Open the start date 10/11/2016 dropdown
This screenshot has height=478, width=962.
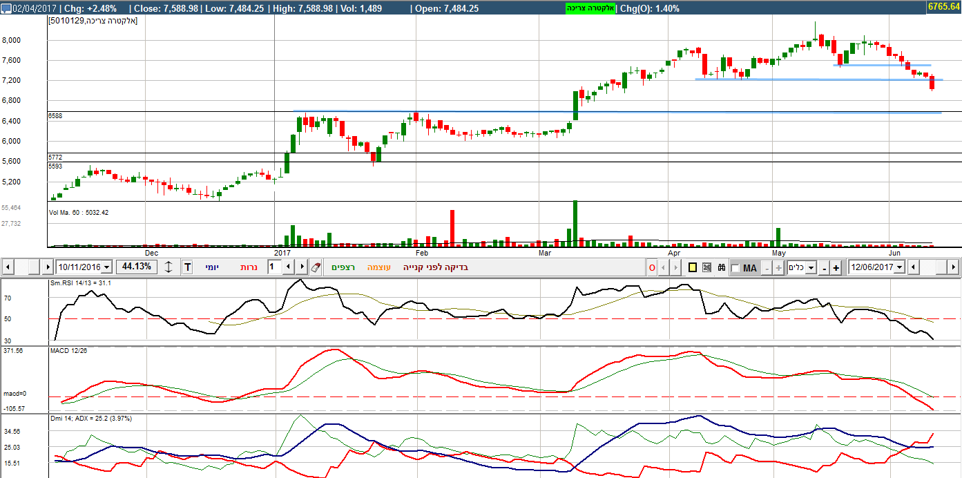tap(106, 267)
